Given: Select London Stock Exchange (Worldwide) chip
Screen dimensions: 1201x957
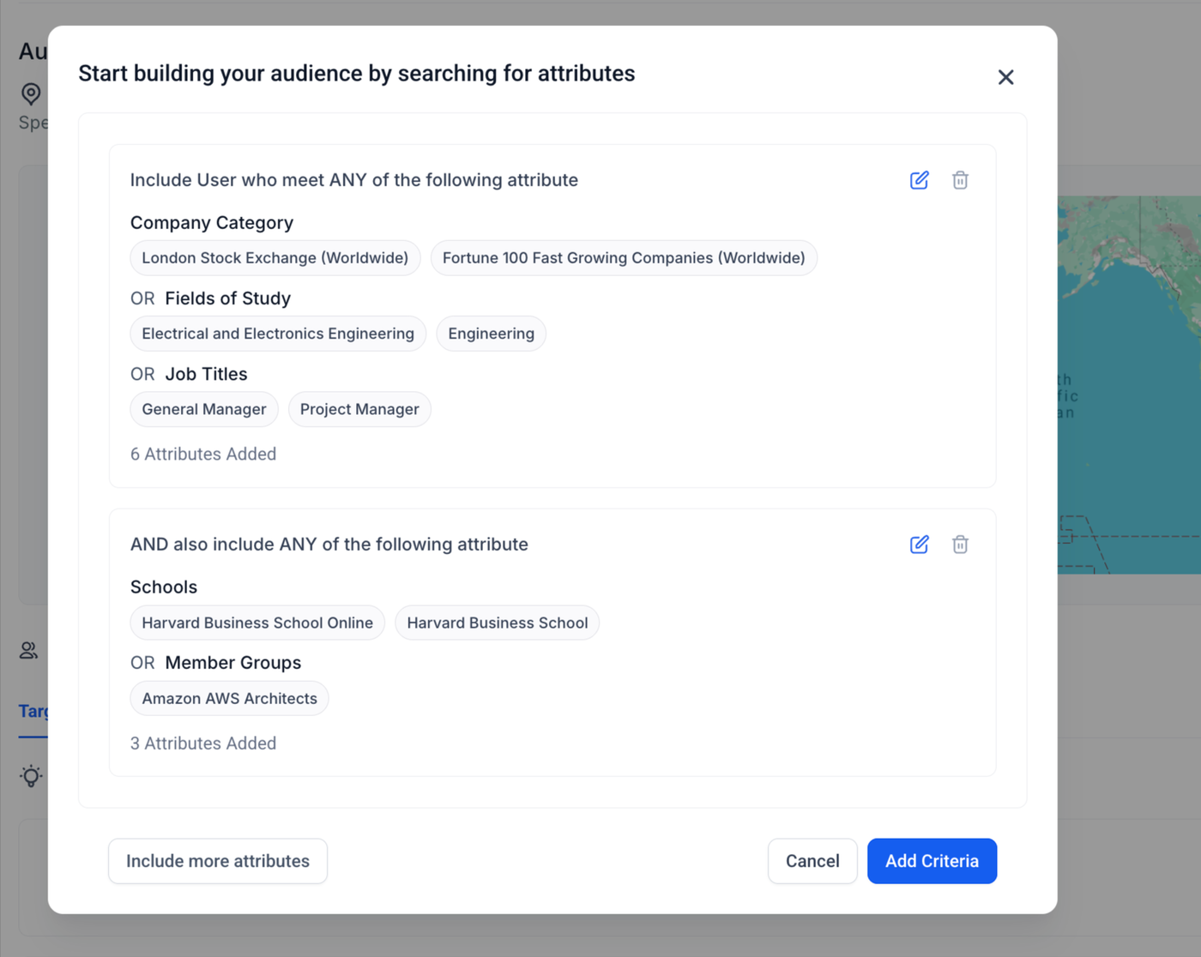Looking at the screenshot, I should pyautogui.click(x=275, y=258).
